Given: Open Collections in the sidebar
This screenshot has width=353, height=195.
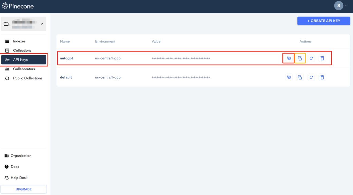Looking at the screenshot, I should click(x=24, y=50).
